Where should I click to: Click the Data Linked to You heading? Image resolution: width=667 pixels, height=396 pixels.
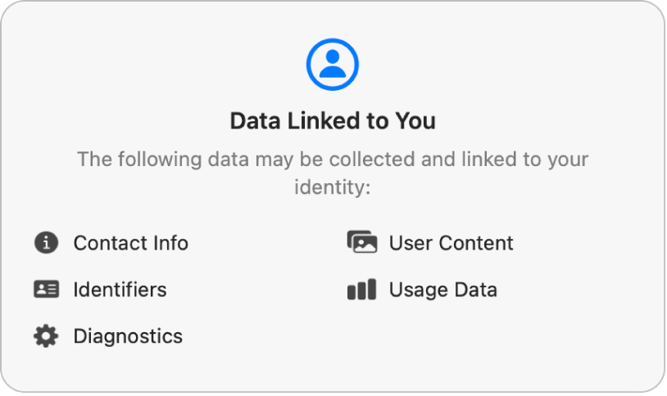click(x=333, y=122)
